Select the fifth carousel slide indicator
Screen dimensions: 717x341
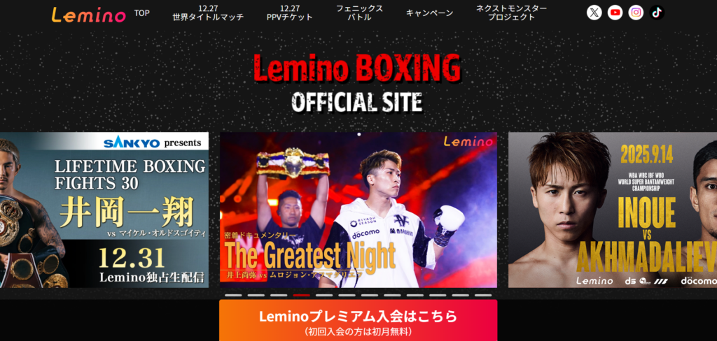tap(324, 296)
